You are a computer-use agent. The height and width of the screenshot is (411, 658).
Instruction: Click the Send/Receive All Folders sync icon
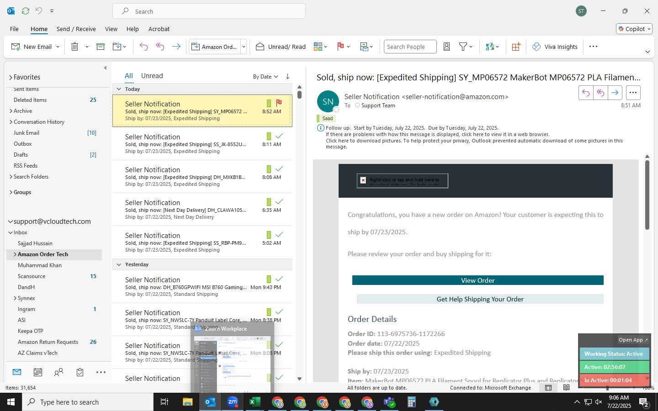pyautogui.click(x=26, y=11)
